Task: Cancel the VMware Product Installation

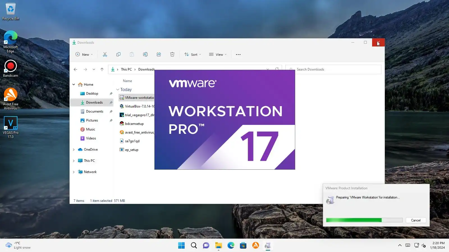Action: [x=416, y=220]
